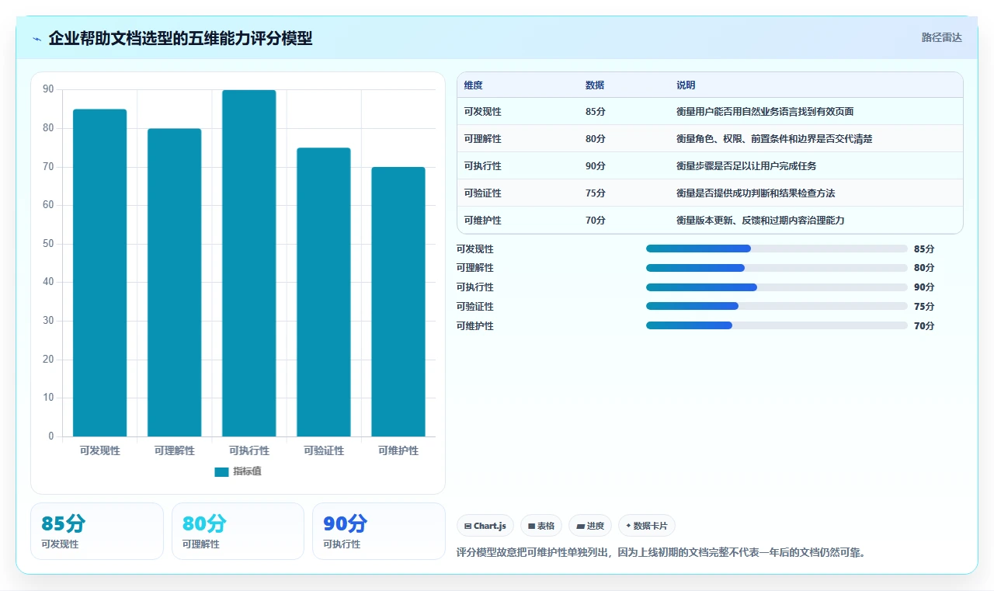
Task: Click the 可执行性 progress bar
Action: (x=777, y=287)
